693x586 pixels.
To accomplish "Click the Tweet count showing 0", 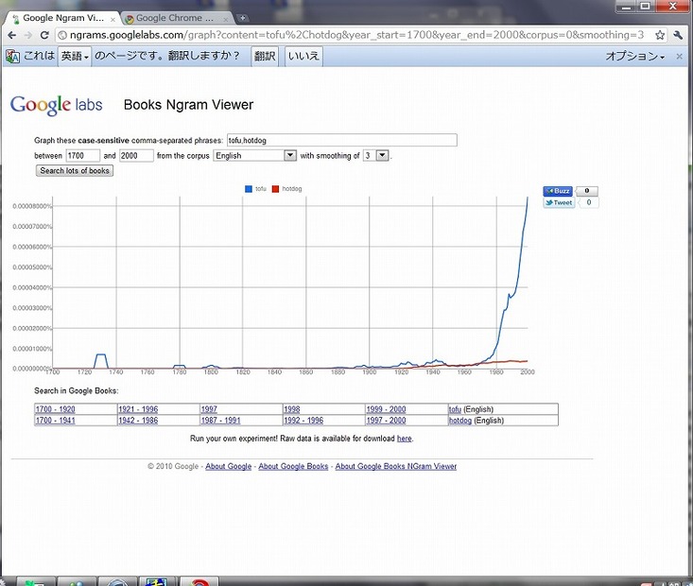I will tap(588, 202).
